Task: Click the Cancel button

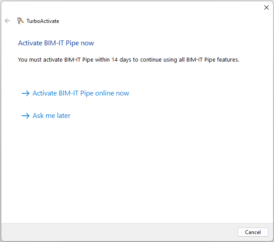Action: click(x=253, y=232)
